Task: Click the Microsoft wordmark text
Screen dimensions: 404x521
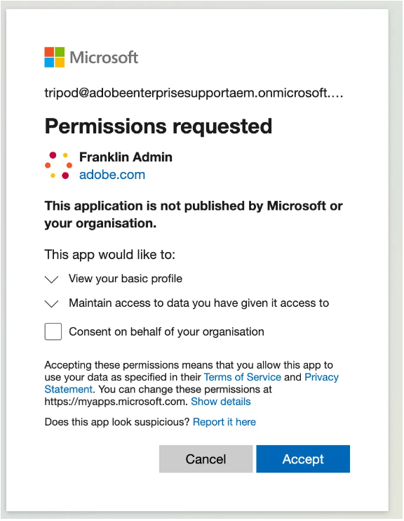Action: click(104, 57)
